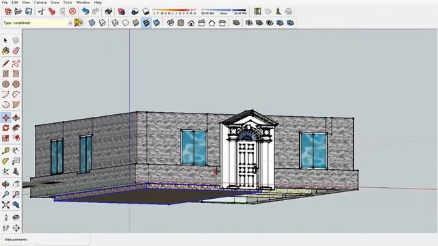Click the blue Undo arrow

[86, 12]
